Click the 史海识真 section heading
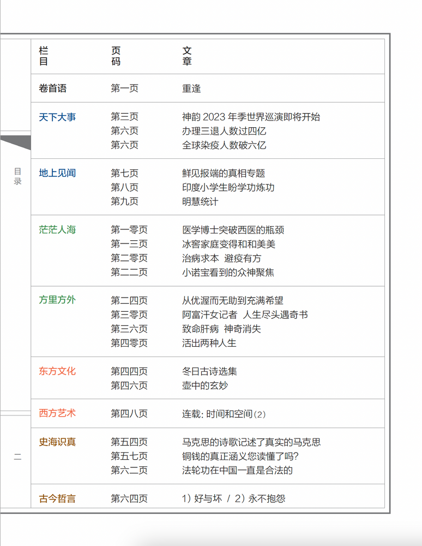422x546 pixels. click(x=57, y=442)
